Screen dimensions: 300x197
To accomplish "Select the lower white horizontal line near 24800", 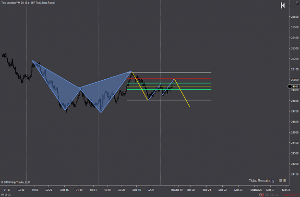I will pos(169,100).
